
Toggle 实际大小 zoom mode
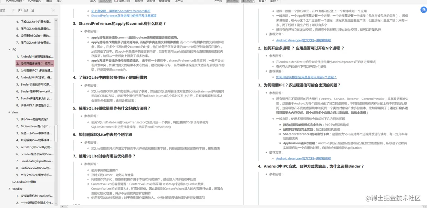pyautogui.click(x=106, y=1)
